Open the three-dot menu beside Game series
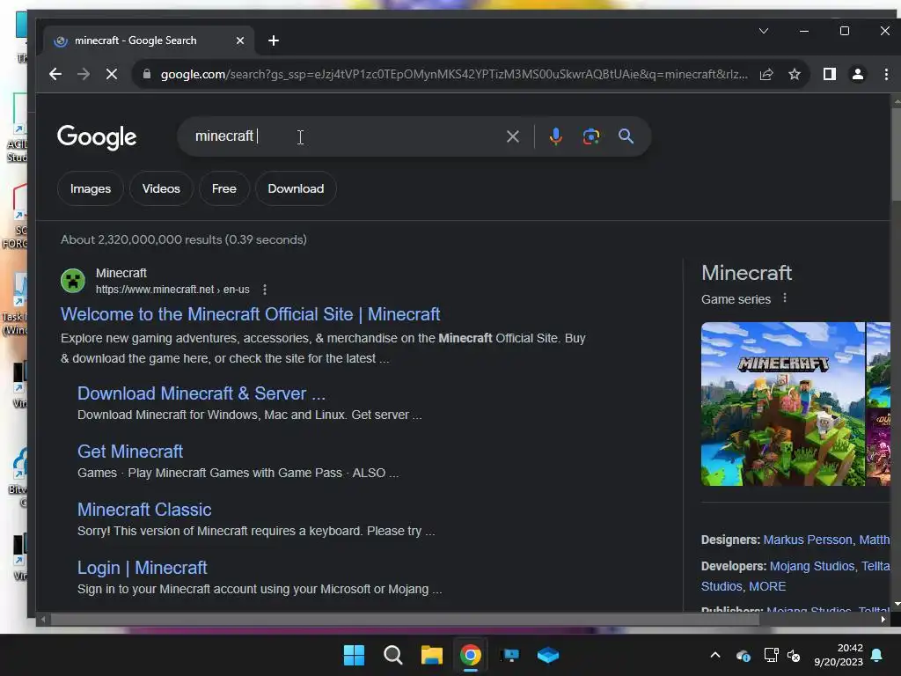Screen dimensions: 901x676 coord(784,298)
